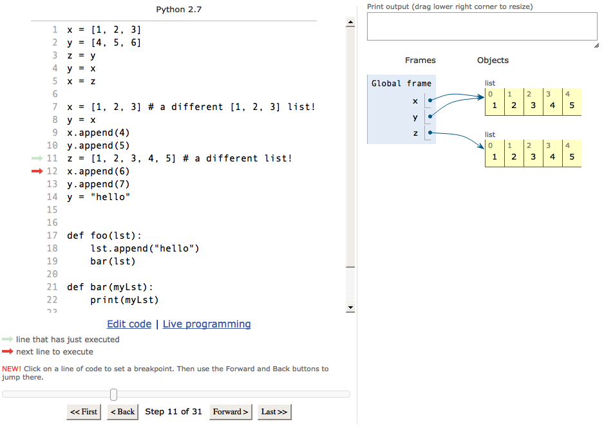Click the second list object's label
Viewport: 604px width, 433px height.
pos(490,134)
